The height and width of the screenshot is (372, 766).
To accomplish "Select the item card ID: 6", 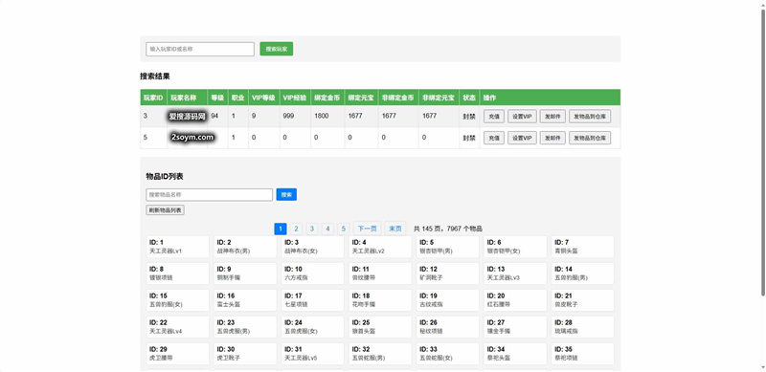I will pos(515,247).
